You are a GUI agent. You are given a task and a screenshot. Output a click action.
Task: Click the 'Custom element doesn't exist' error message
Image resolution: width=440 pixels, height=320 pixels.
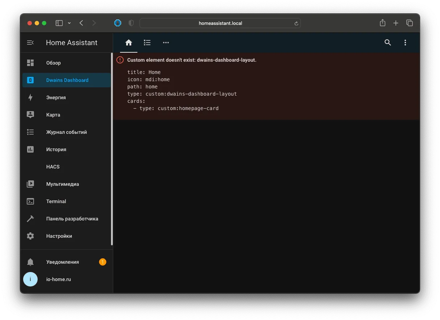coord(192,60)
